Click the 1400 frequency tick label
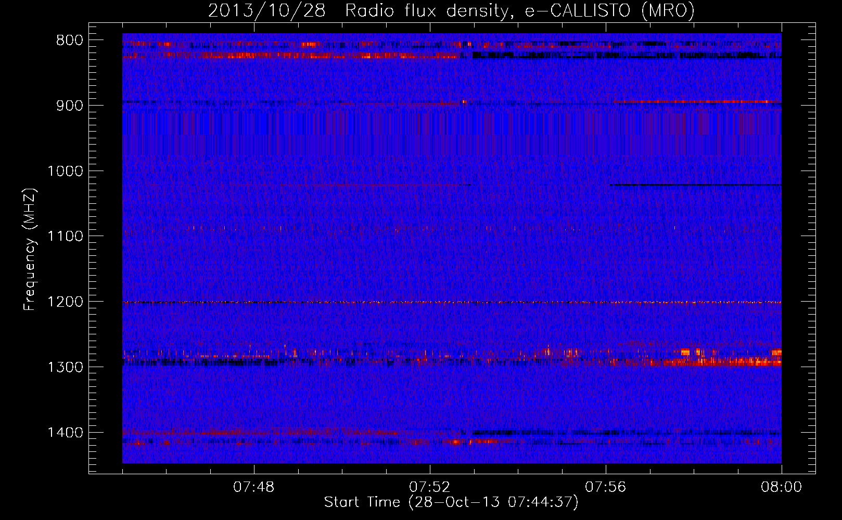842x520 pixels. click(x=65, y=433)
